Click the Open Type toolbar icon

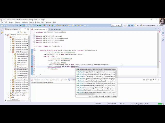pyautogui.click(x=57, y=25)
